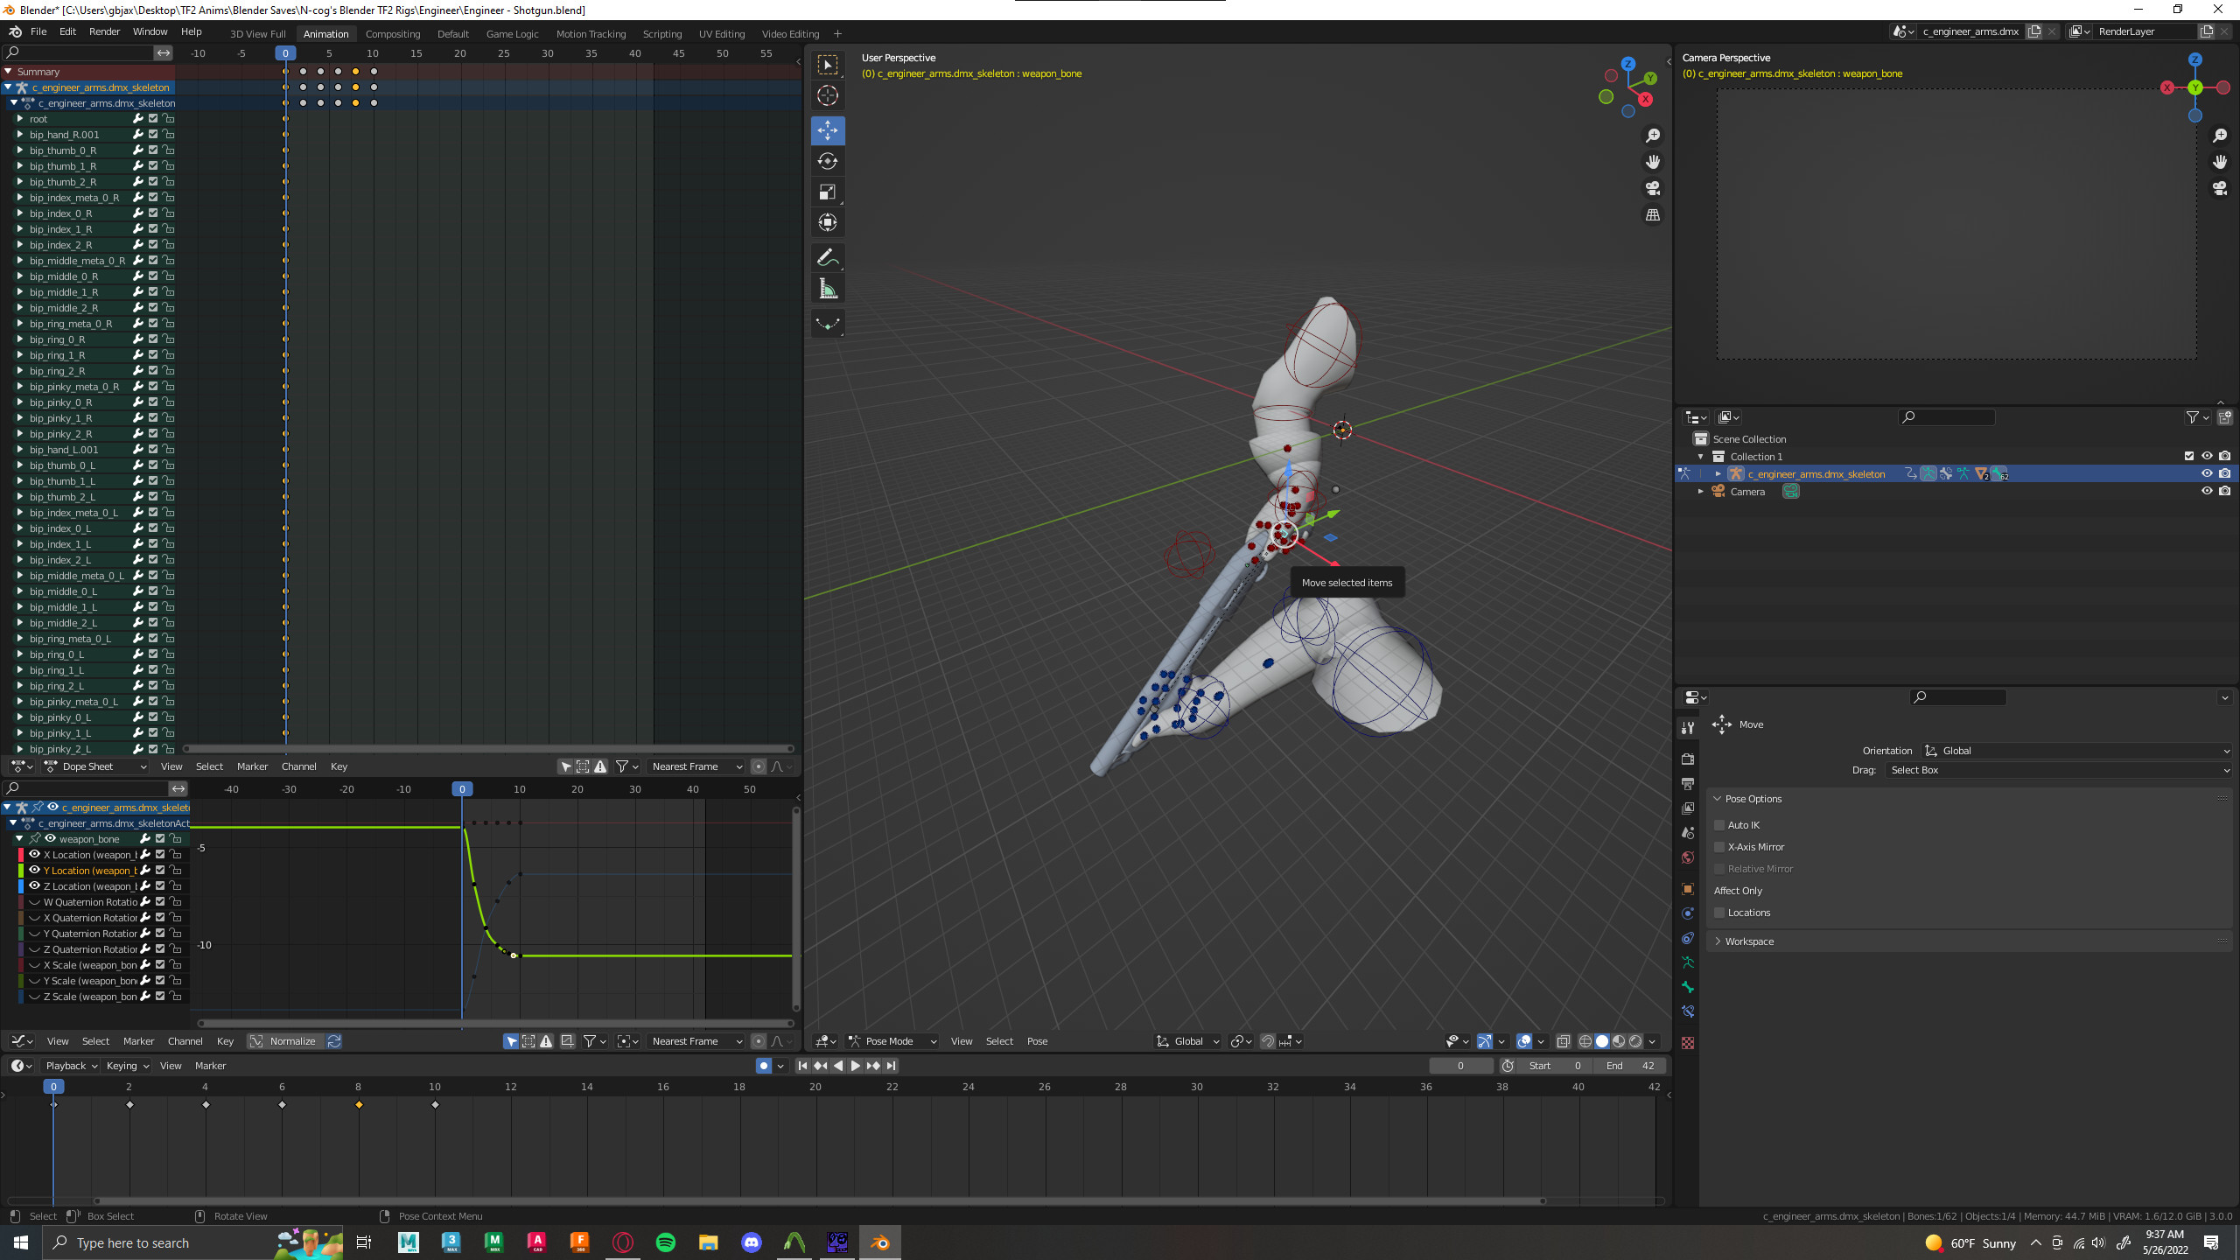The image size is (2240, 1260).
Task: Open the Playback menu in the timeline
Action: [x=68, y=1065]
